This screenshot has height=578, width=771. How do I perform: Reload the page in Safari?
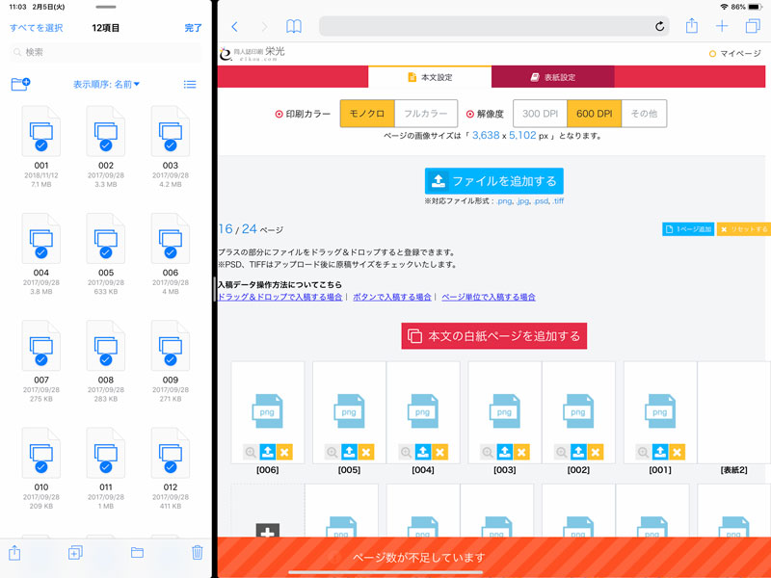659,27
